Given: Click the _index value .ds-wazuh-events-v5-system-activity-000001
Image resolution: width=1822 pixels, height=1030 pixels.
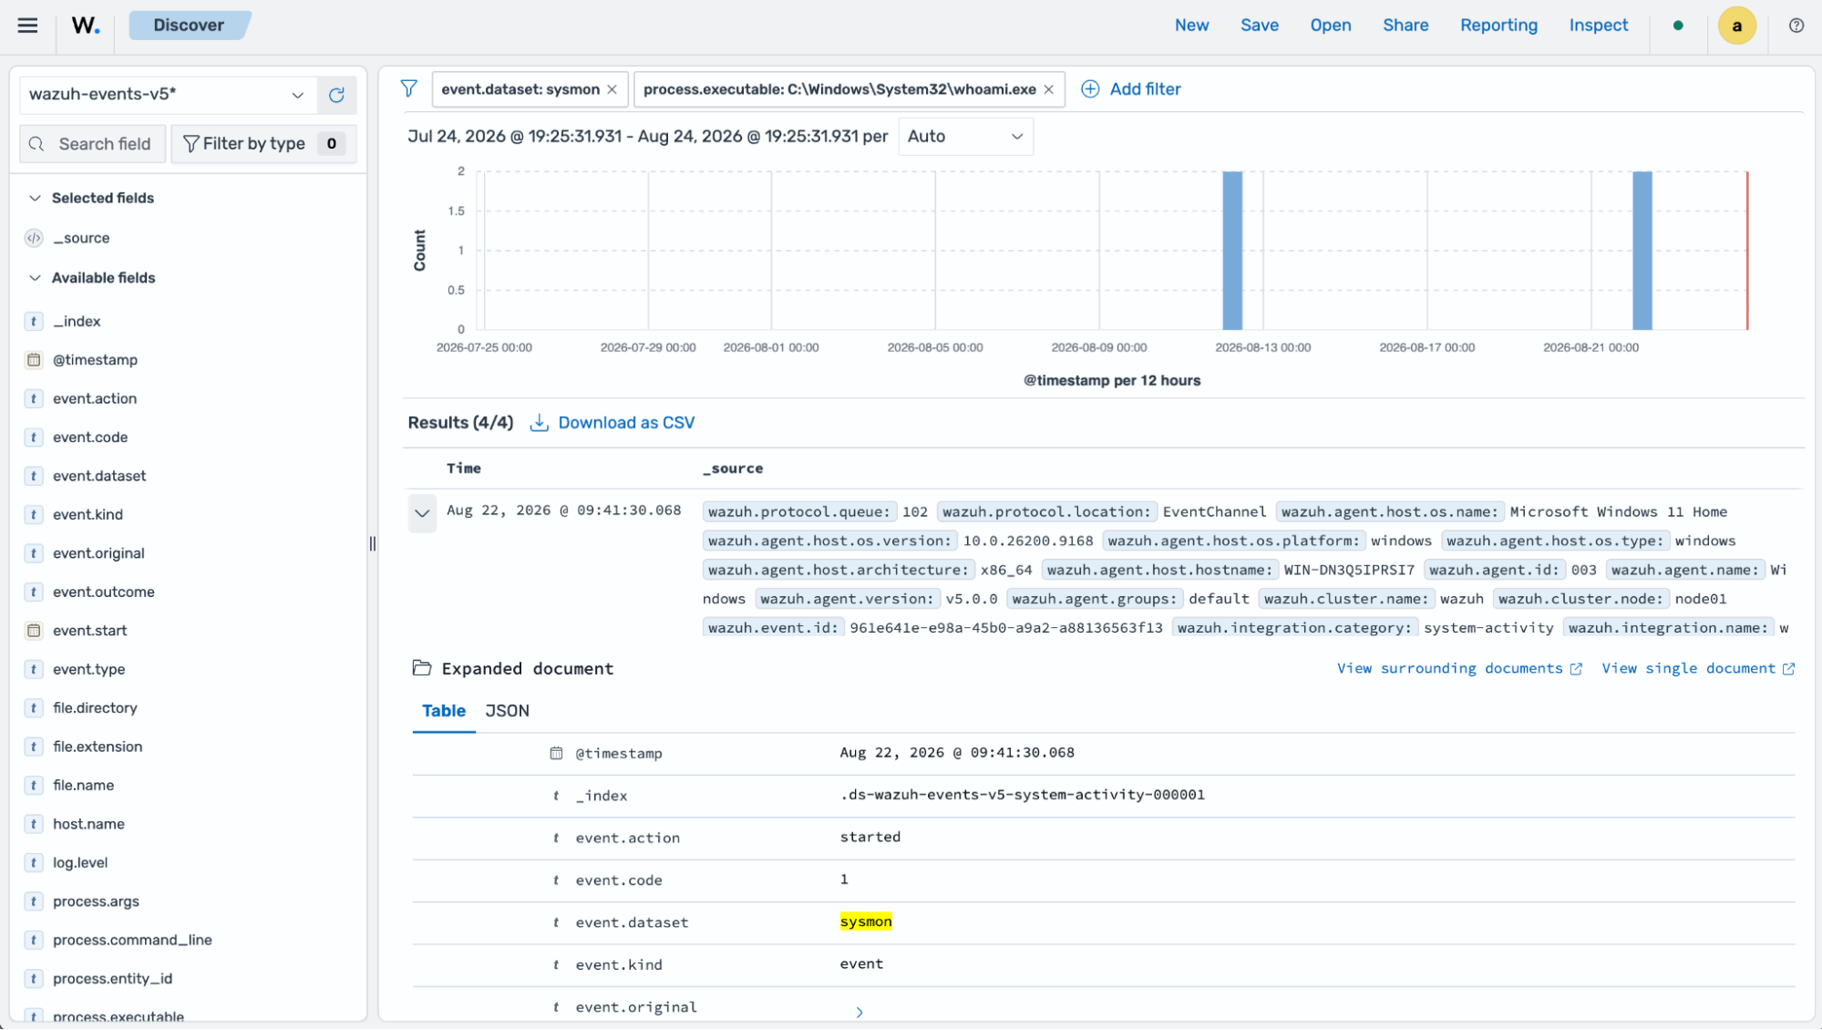Looking at the screenshot, I should [1022, 795].
